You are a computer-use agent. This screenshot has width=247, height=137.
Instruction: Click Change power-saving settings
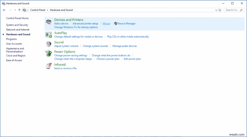pyautogui.click(x=71, y=56)
